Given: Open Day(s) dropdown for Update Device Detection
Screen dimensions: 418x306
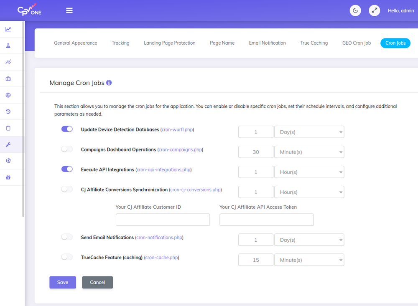Looking at the screenshot, I should [309, 132].
